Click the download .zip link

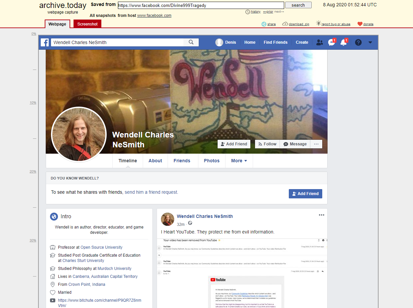coord(299,24)
